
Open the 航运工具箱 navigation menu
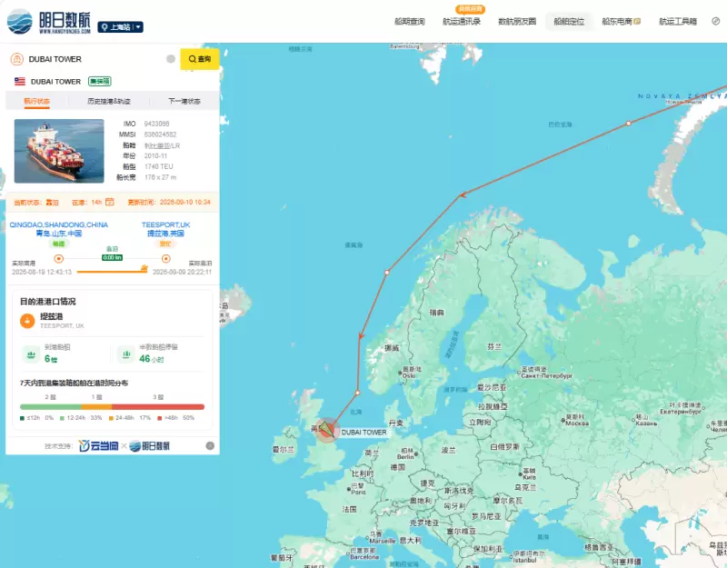tap(678, 21)
